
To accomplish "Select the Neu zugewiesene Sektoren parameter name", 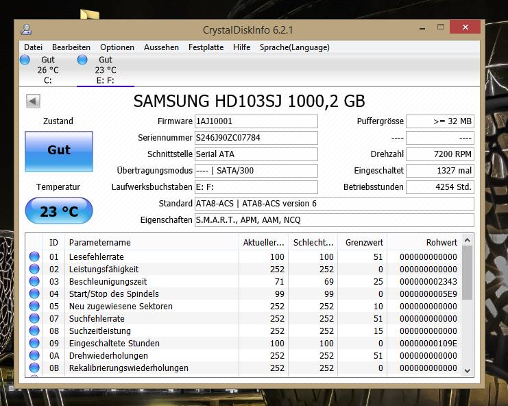I will coord(121,306).
